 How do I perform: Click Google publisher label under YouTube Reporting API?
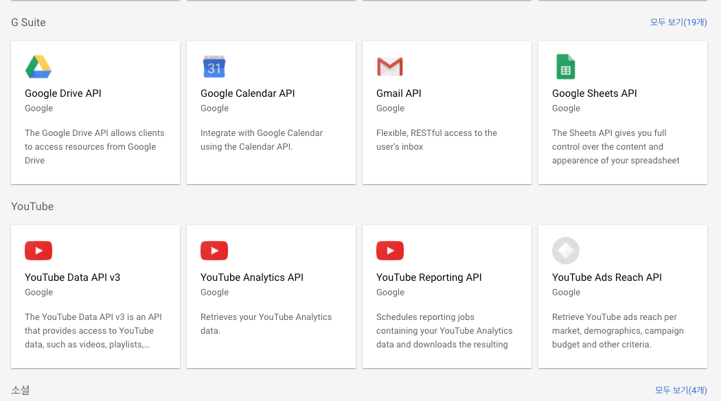point(391,293)
